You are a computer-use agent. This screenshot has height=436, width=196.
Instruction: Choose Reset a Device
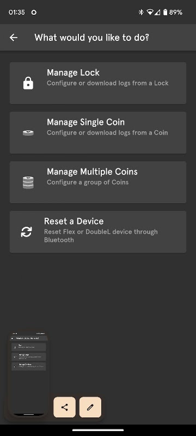click(x=98, y=232)
